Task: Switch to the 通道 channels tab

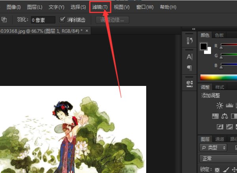Action: pos(220,139)
